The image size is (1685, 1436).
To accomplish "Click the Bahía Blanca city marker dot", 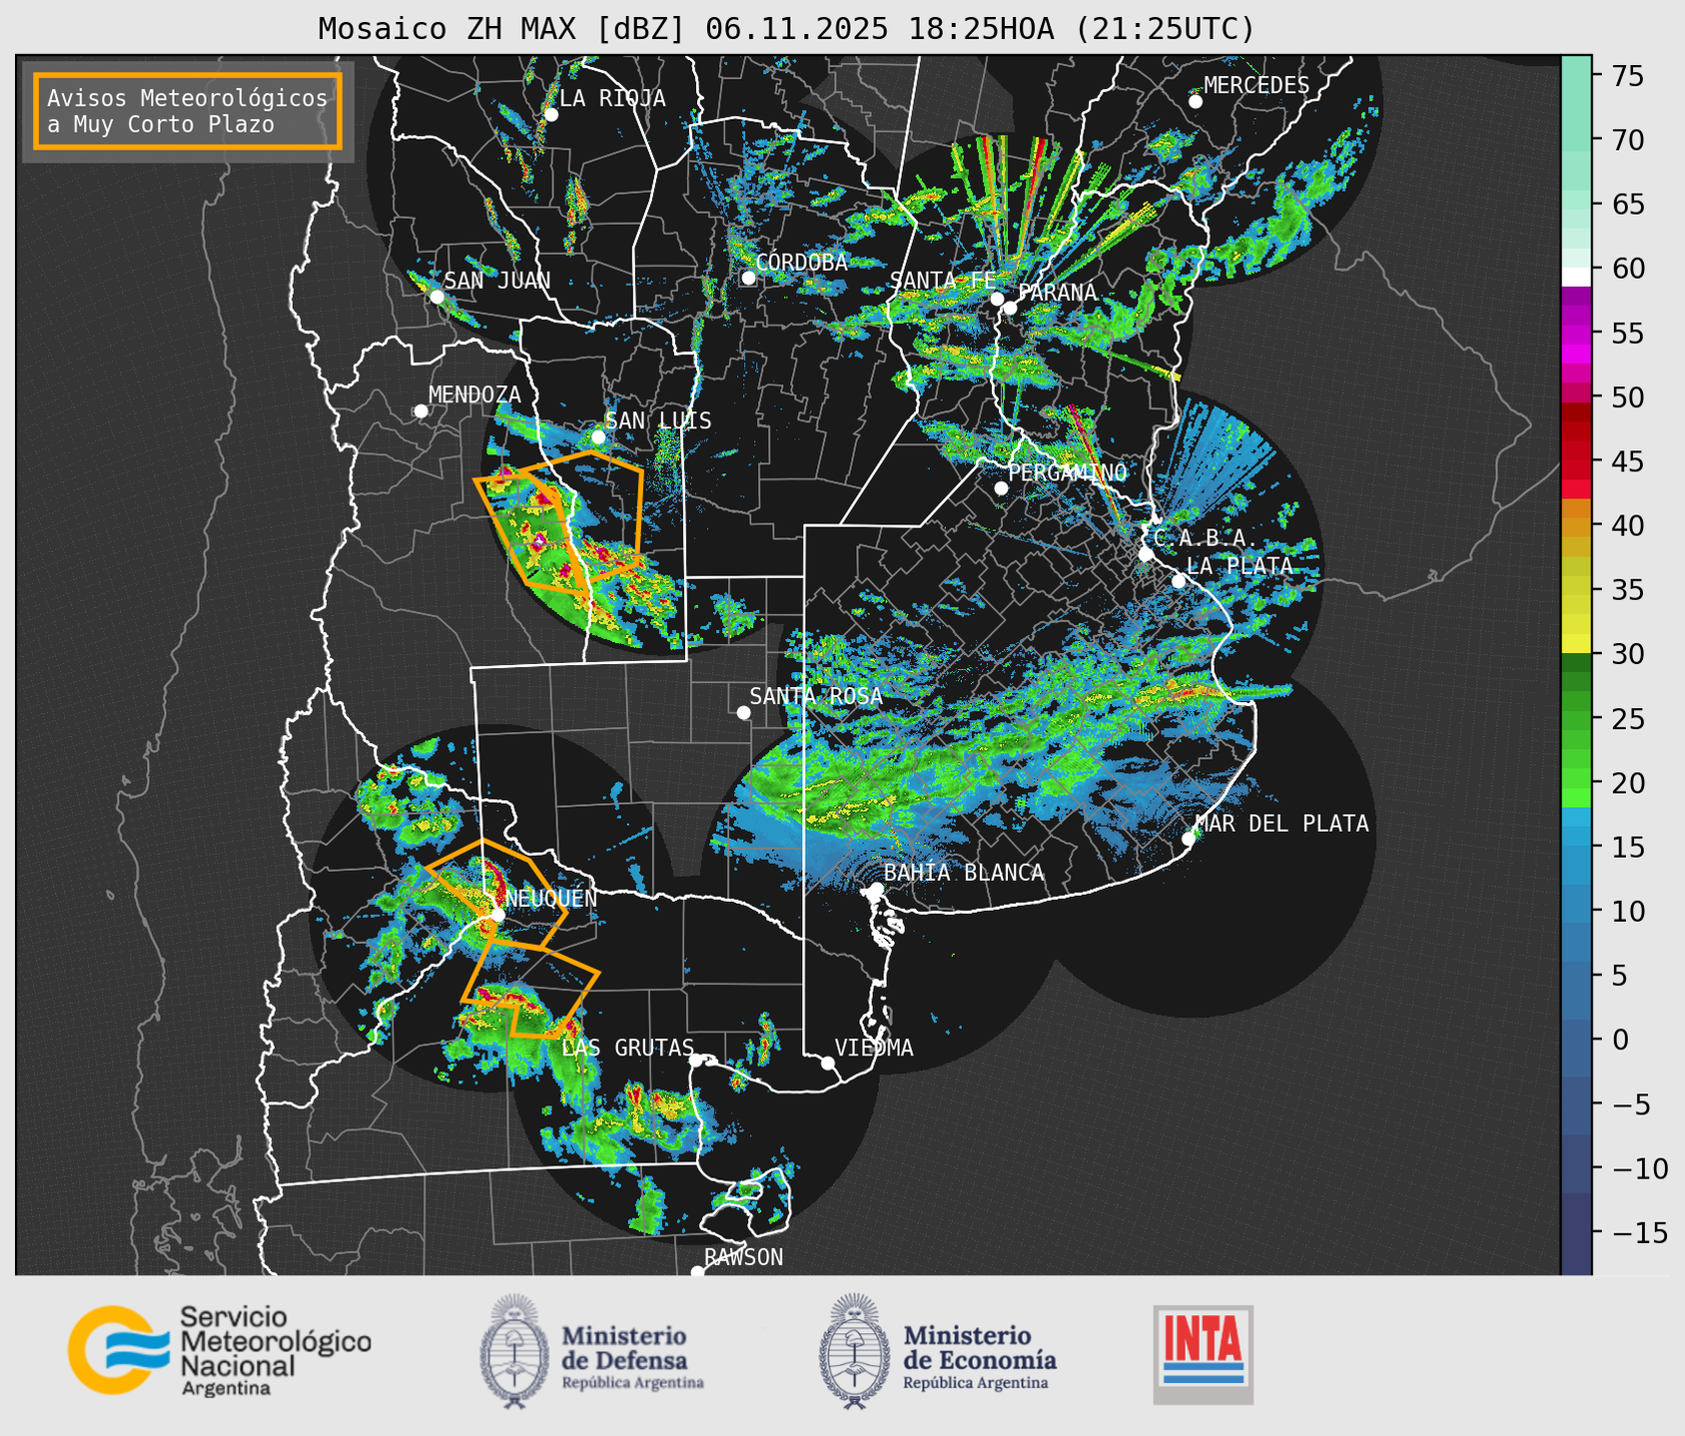I will pyautogui.click(x=876, y=889).
